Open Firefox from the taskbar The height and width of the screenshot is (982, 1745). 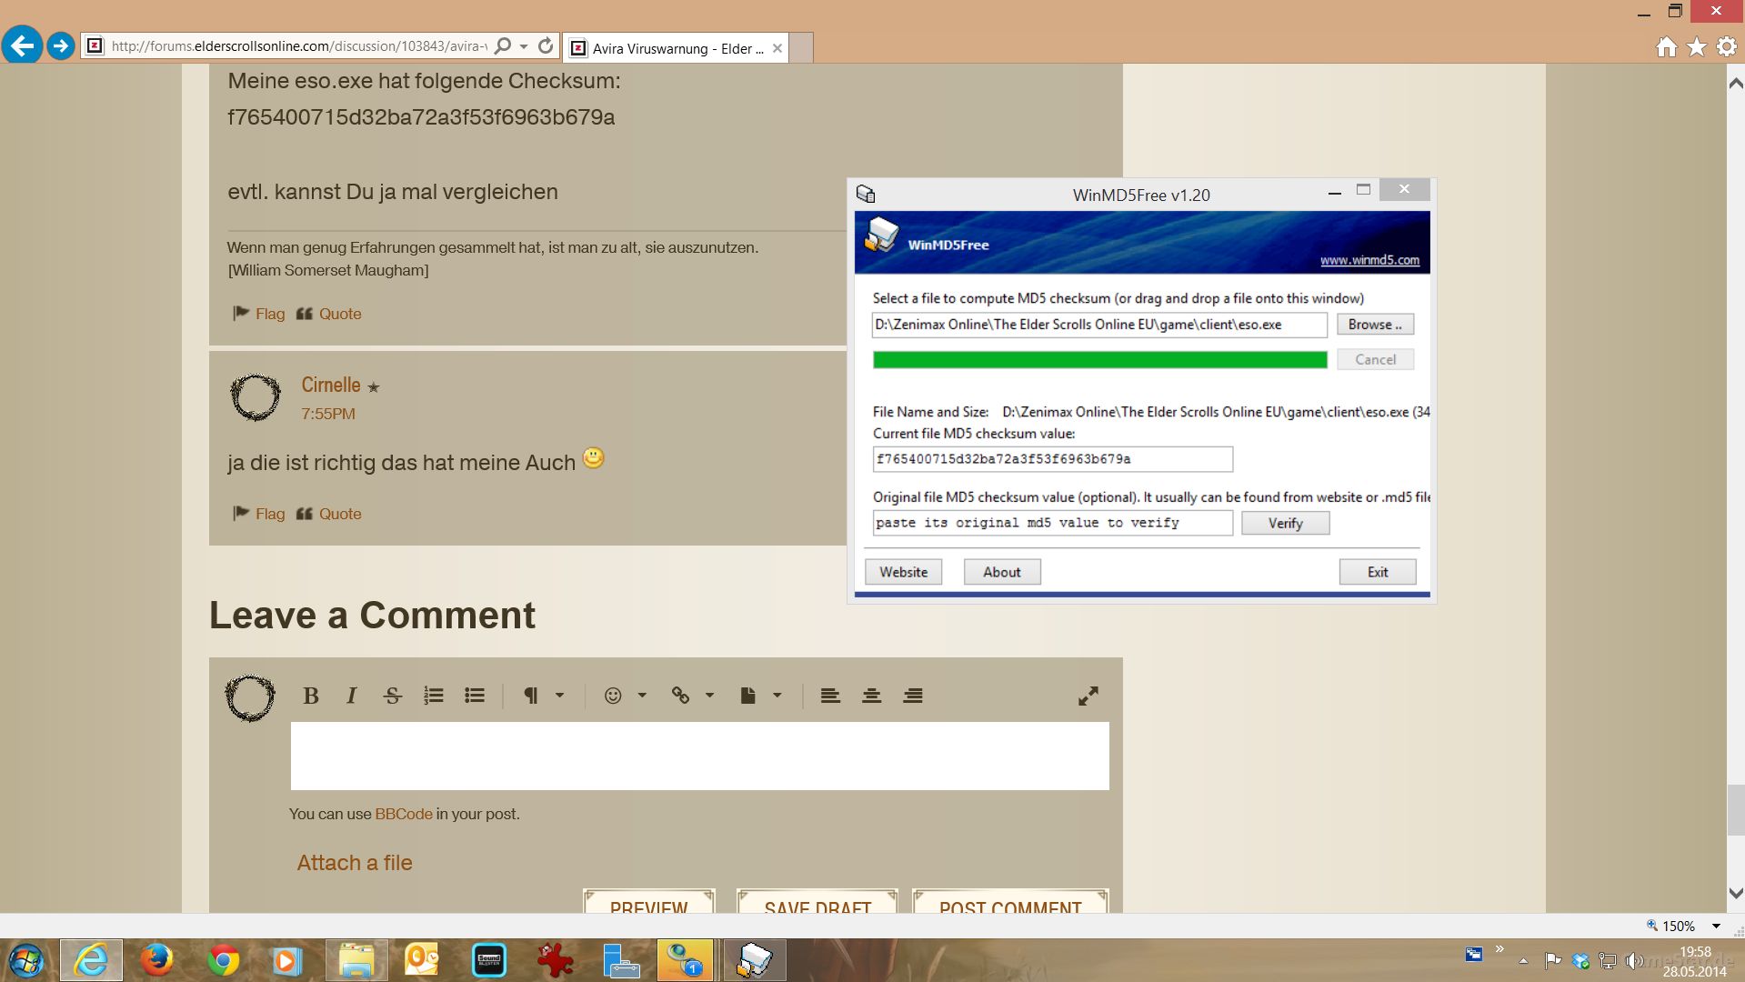point(156,960)
